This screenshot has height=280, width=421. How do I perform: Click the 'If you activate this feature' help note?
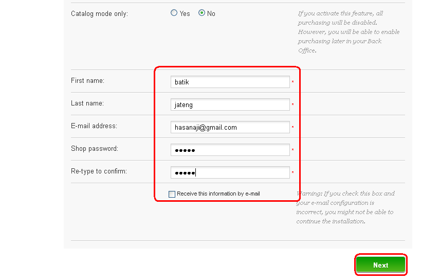click(349, 32)
